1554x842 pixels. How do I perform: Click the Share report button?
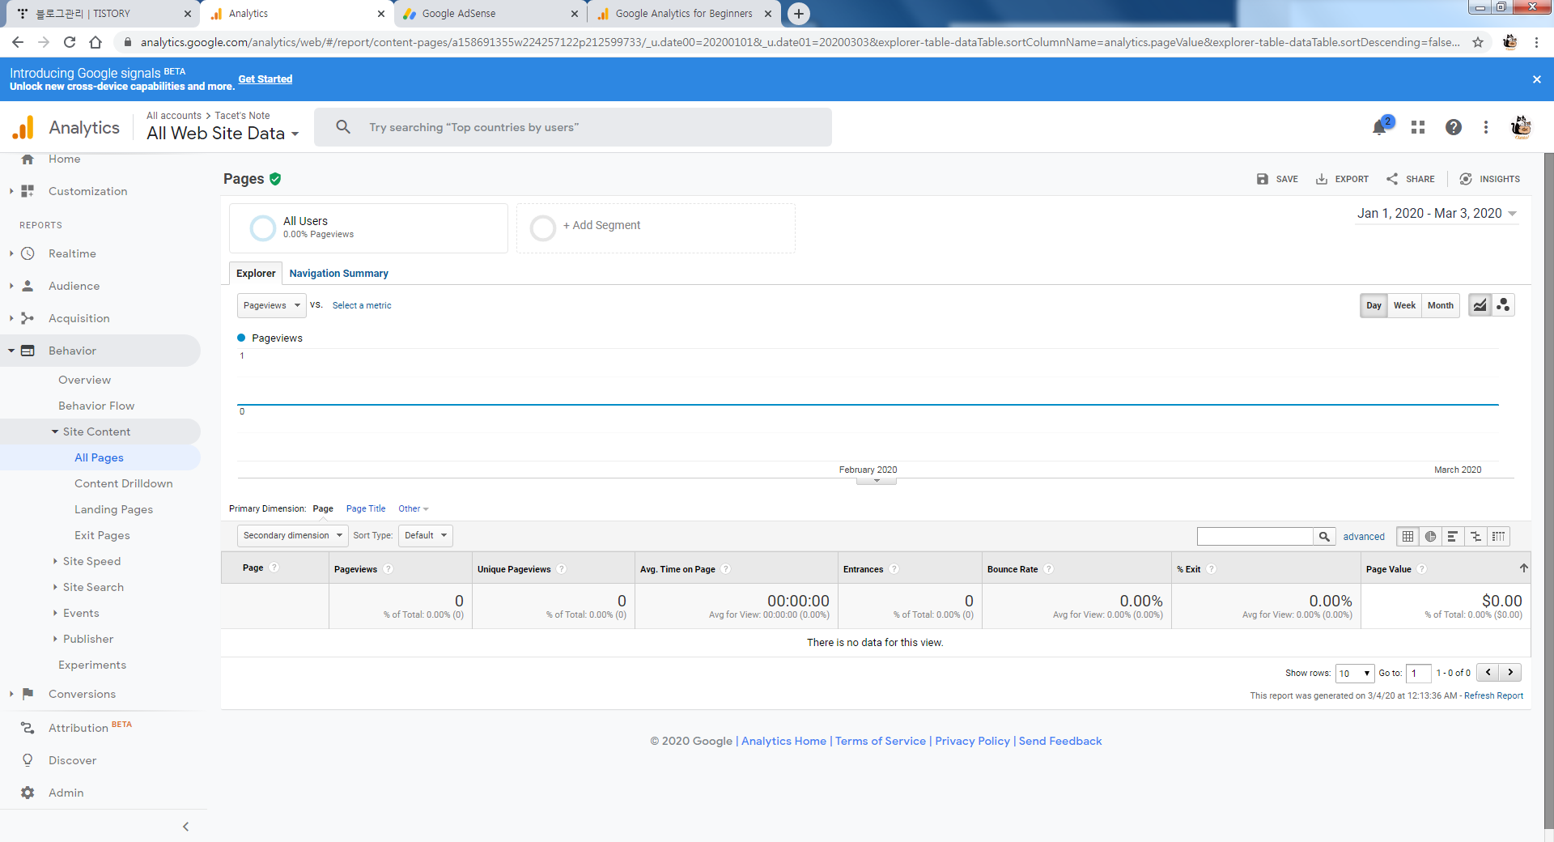click(x=1410, y=179)
